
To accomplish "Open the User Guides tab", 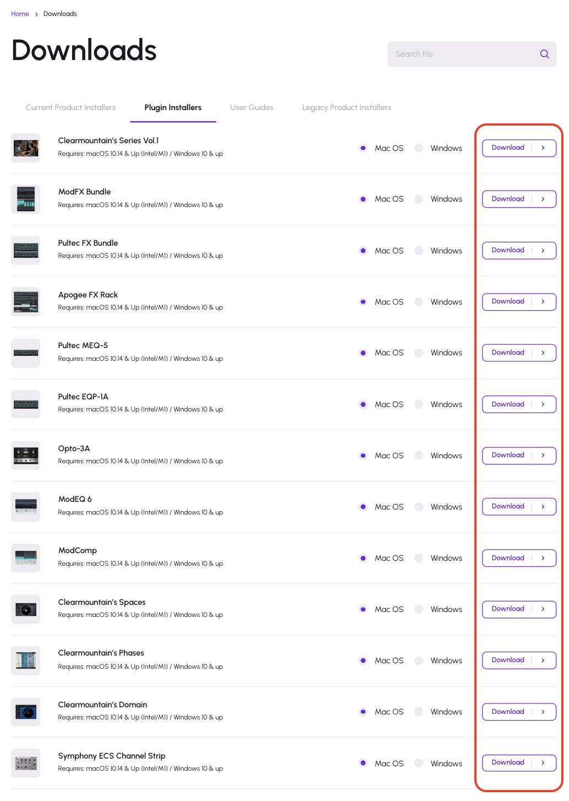I will click(x=251, y=107).
